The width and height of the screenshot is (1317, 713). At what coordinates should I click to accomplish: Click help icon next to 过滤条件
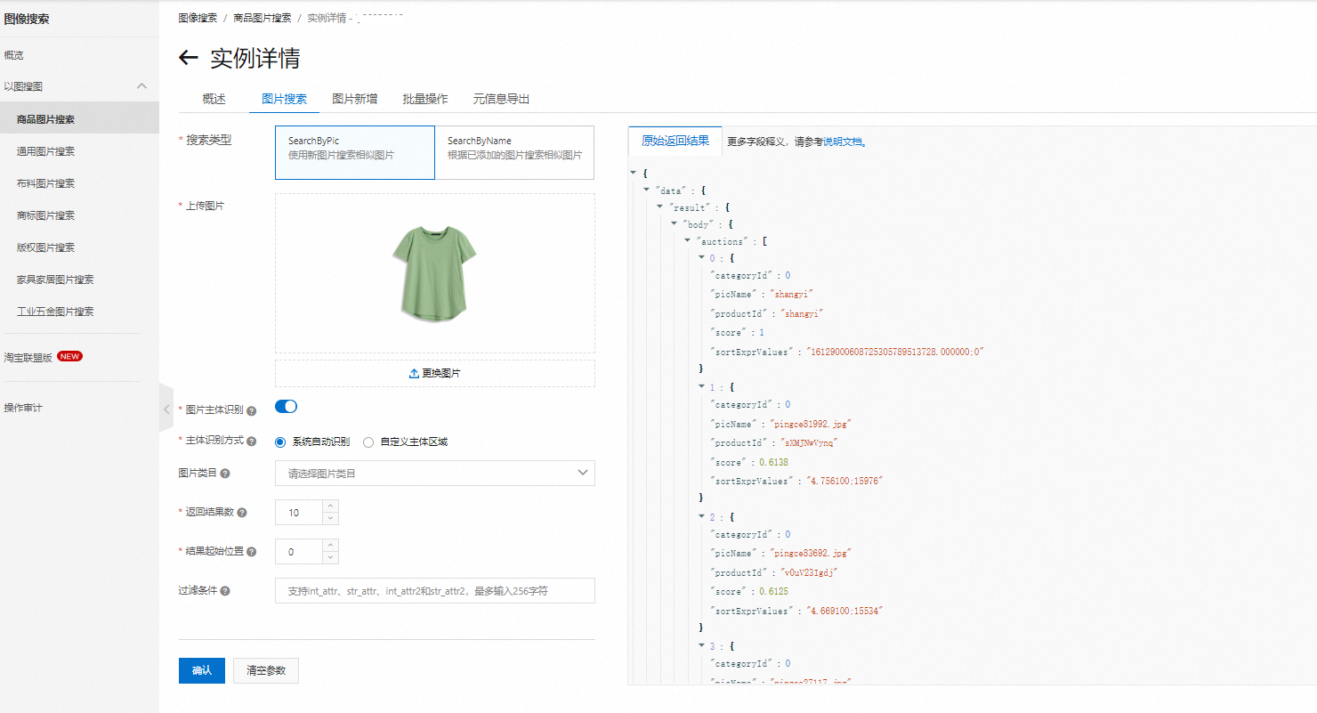225,591
